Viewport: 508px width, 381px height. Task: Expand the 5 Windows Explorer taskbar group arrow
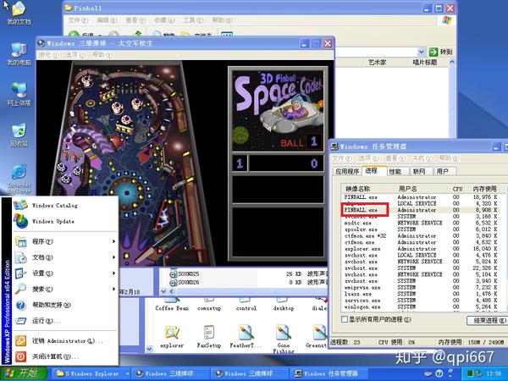point(128,373)
